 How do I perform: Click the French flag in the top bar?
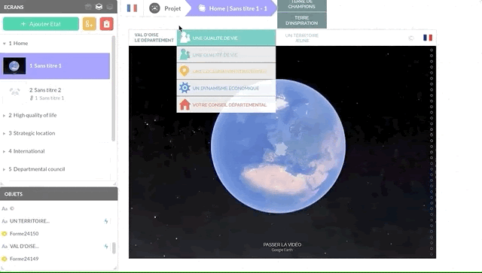pos(133,8)
